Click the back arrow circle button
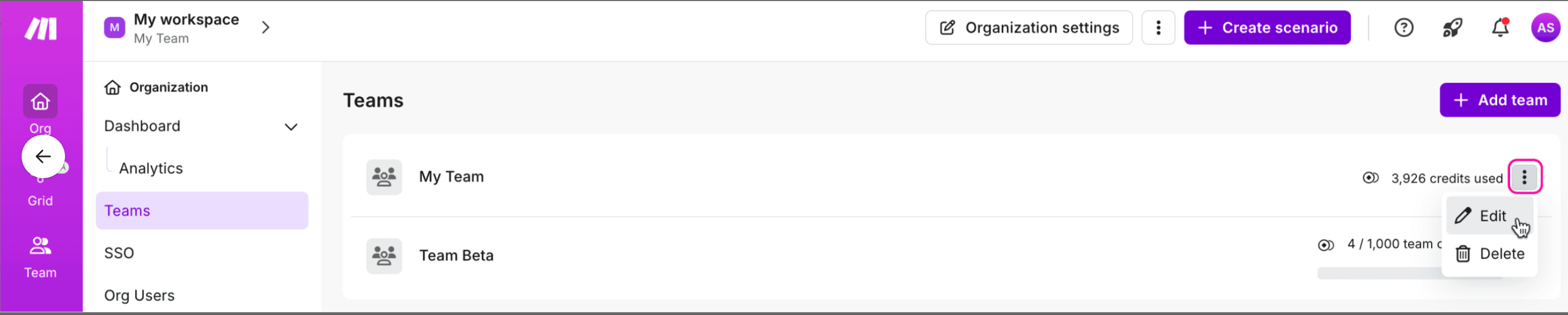 [x=43, y=157]
